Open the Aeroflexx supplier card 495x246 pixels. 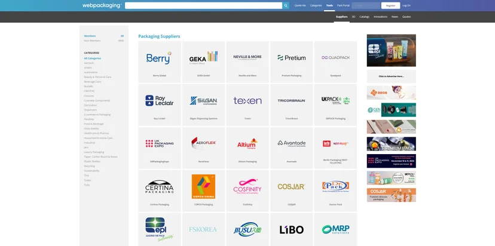click(x=204, y=147)
